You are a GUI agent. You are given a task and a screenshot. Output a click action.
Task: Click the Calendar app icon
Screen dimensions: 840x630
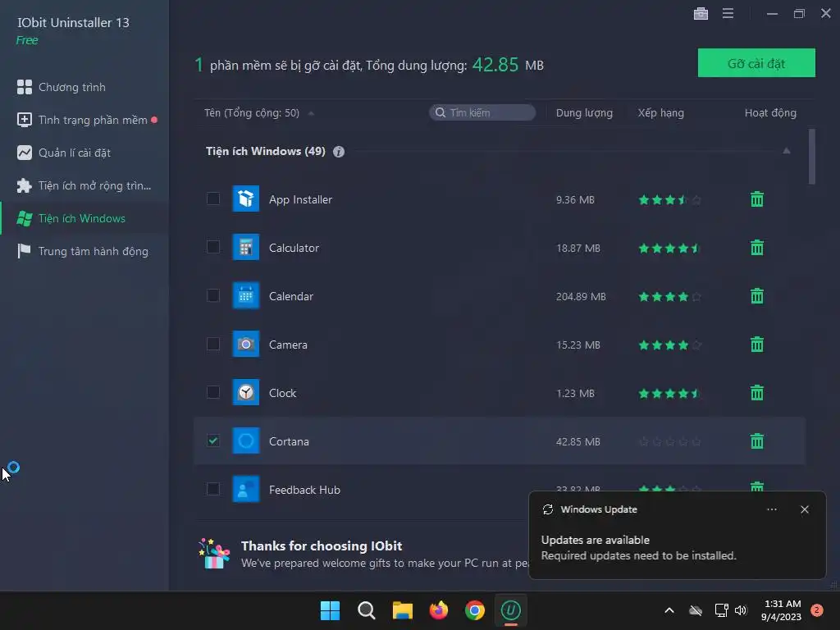(x=246, y=295)
